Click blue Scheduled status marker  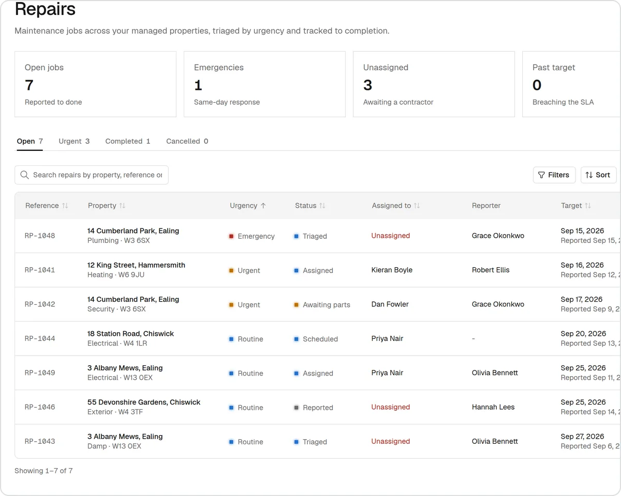click(x=297, y=339)
